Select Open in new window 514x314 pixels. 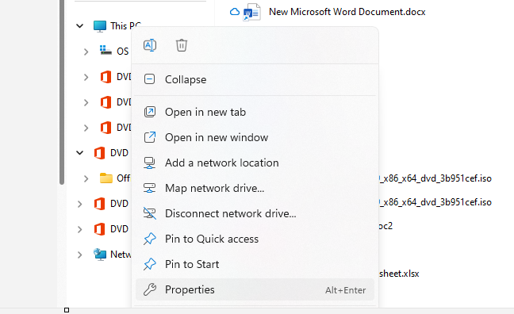point(255,137)
